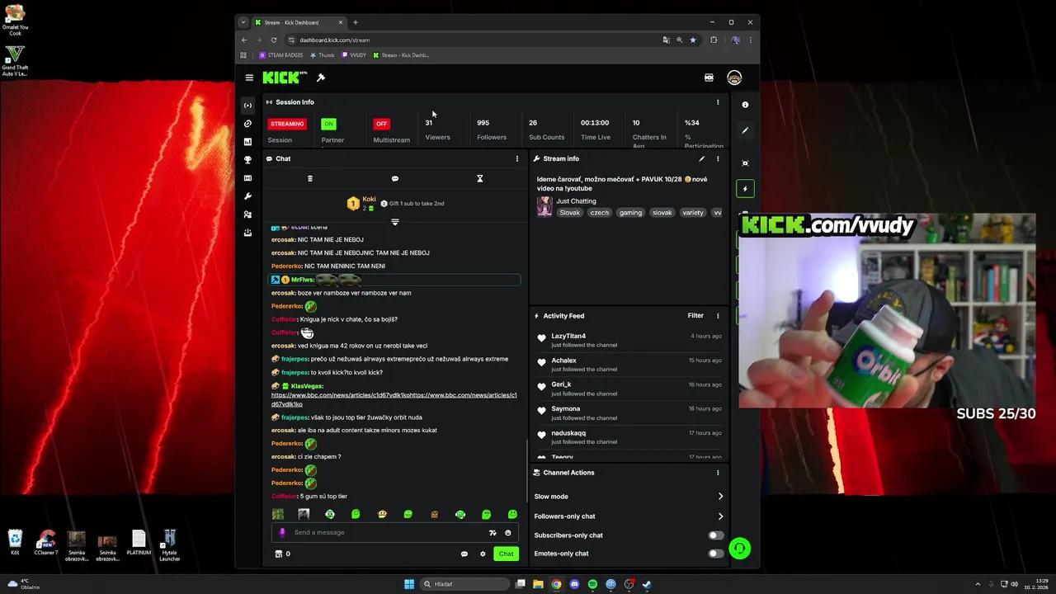Open the hamburger menu beside Kick logo
The image size is (1056, 594).
pyautogui.click(x=249, y=78)
